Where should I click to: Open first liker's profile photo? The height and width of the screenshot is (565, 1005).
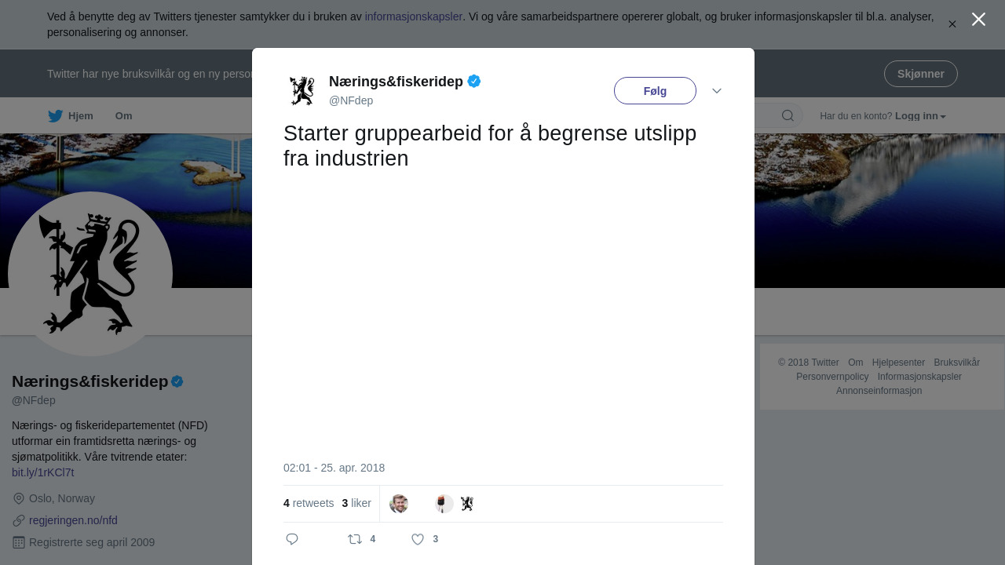click(399, 504)
